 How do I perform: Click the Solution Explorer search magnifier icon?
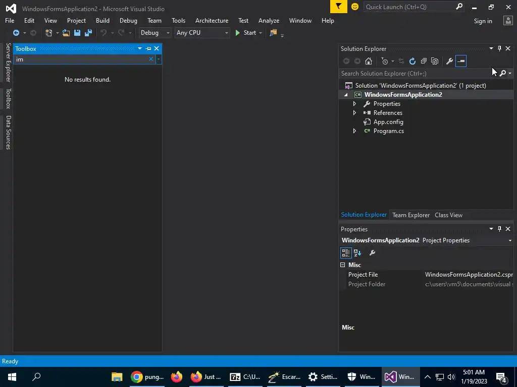tap(503, 73)
